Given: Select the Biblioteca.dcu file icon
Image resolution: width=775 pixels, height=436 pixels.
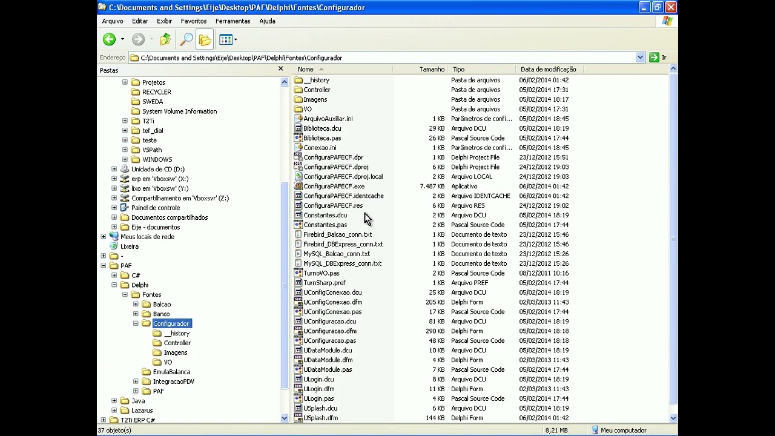Looking at the screenshot, I should point(298,128).
